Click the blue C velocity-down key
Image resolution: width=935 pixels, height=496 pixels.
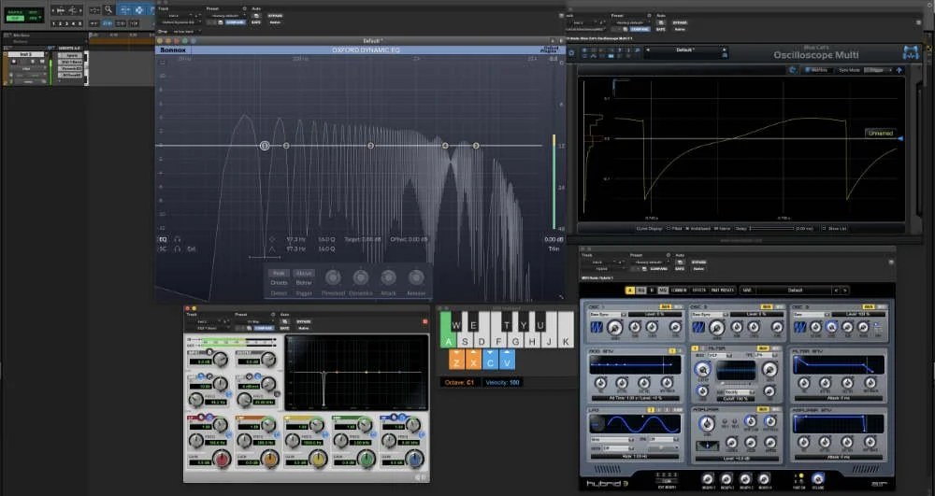coord(490,360)
